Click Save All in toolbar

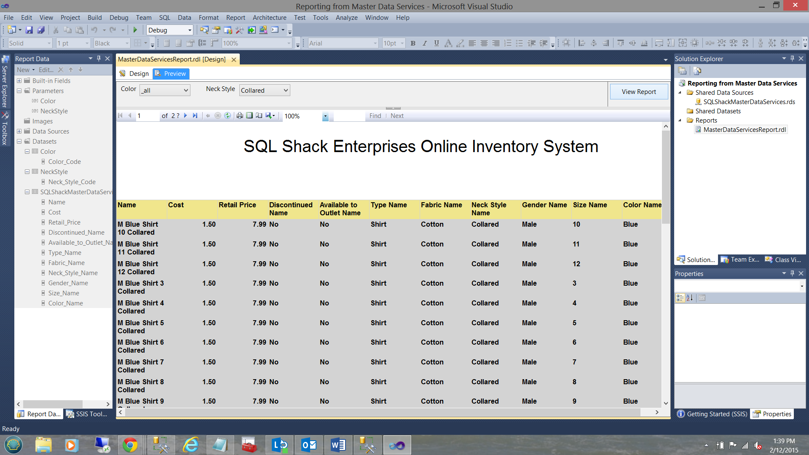(41, 30)
